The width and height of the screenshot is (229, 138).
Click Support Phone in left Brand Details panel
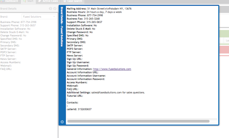point(18,26)
